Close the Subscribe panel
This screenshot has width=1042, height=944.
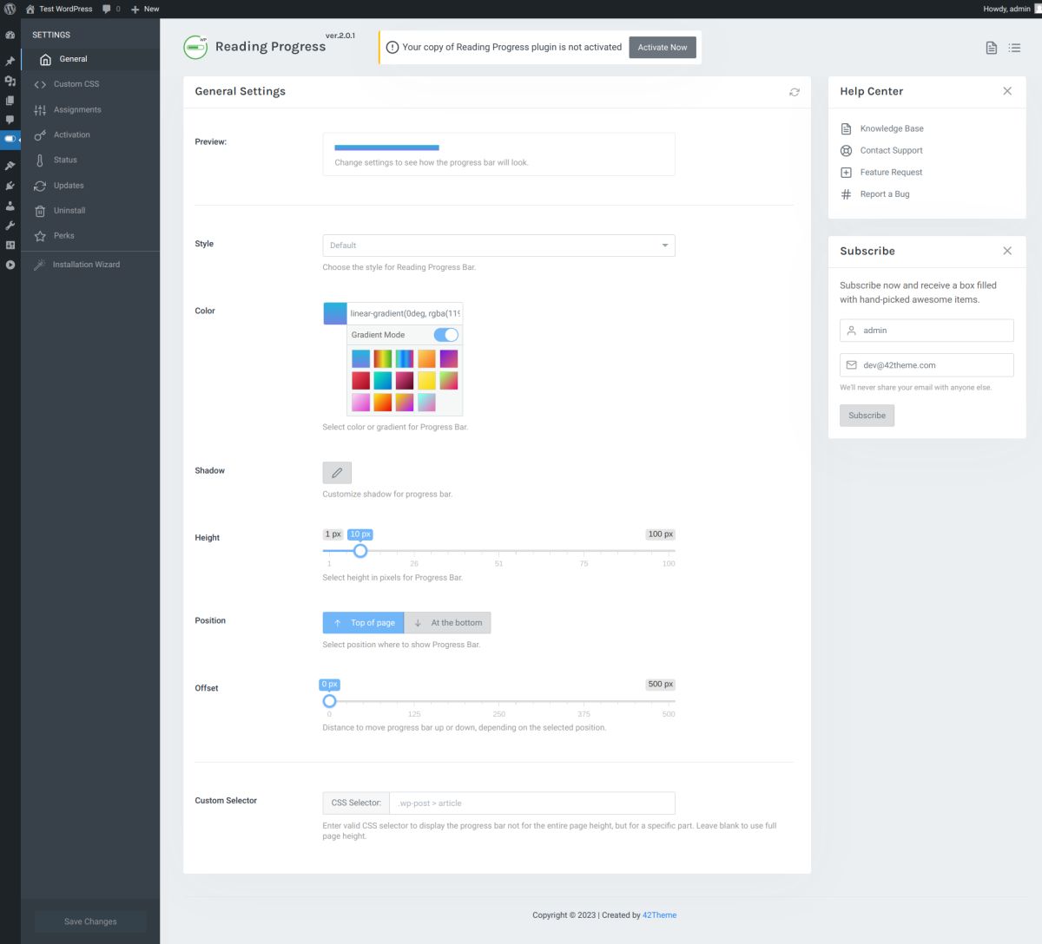click(1007, 251)
